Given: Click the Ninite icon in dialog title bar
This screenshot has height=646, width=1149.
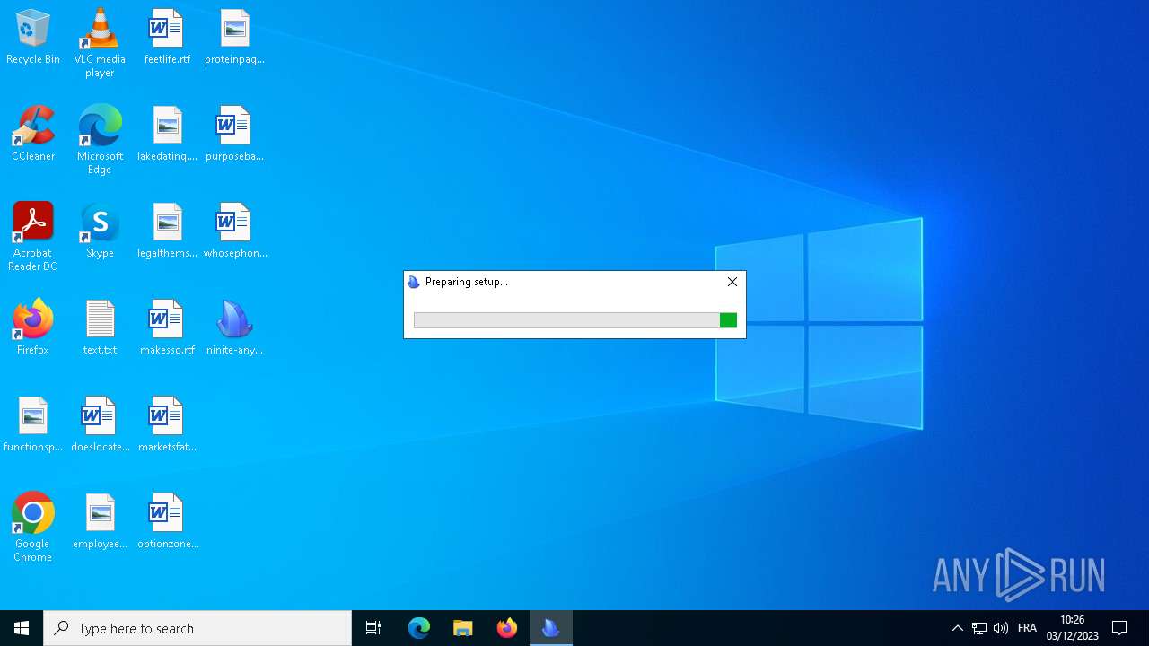Looking at the screenshot, I should pos(414,282).
